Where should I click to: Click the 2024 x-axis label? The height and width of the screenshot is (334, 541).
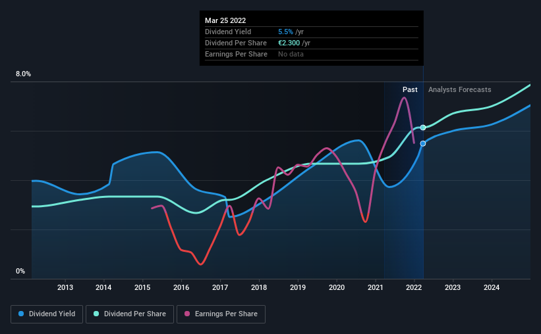[492, 287]
